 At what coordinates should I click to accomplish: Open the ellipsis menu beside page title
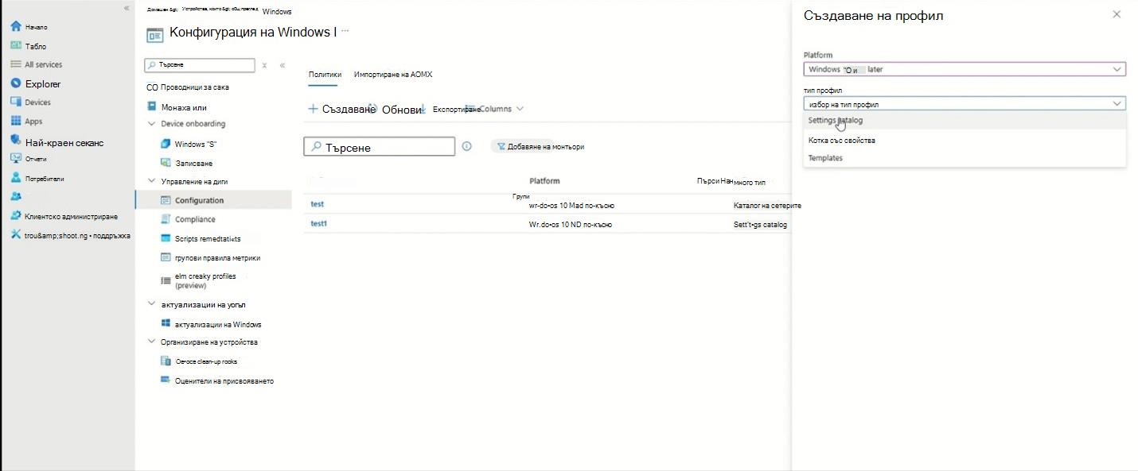tap(345, 32)
